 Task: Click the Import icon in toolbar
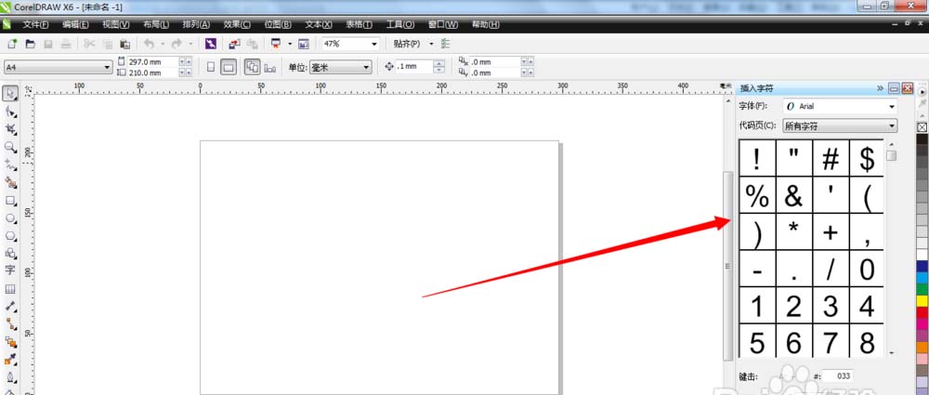pyautogui.click(x=235, y=44)
